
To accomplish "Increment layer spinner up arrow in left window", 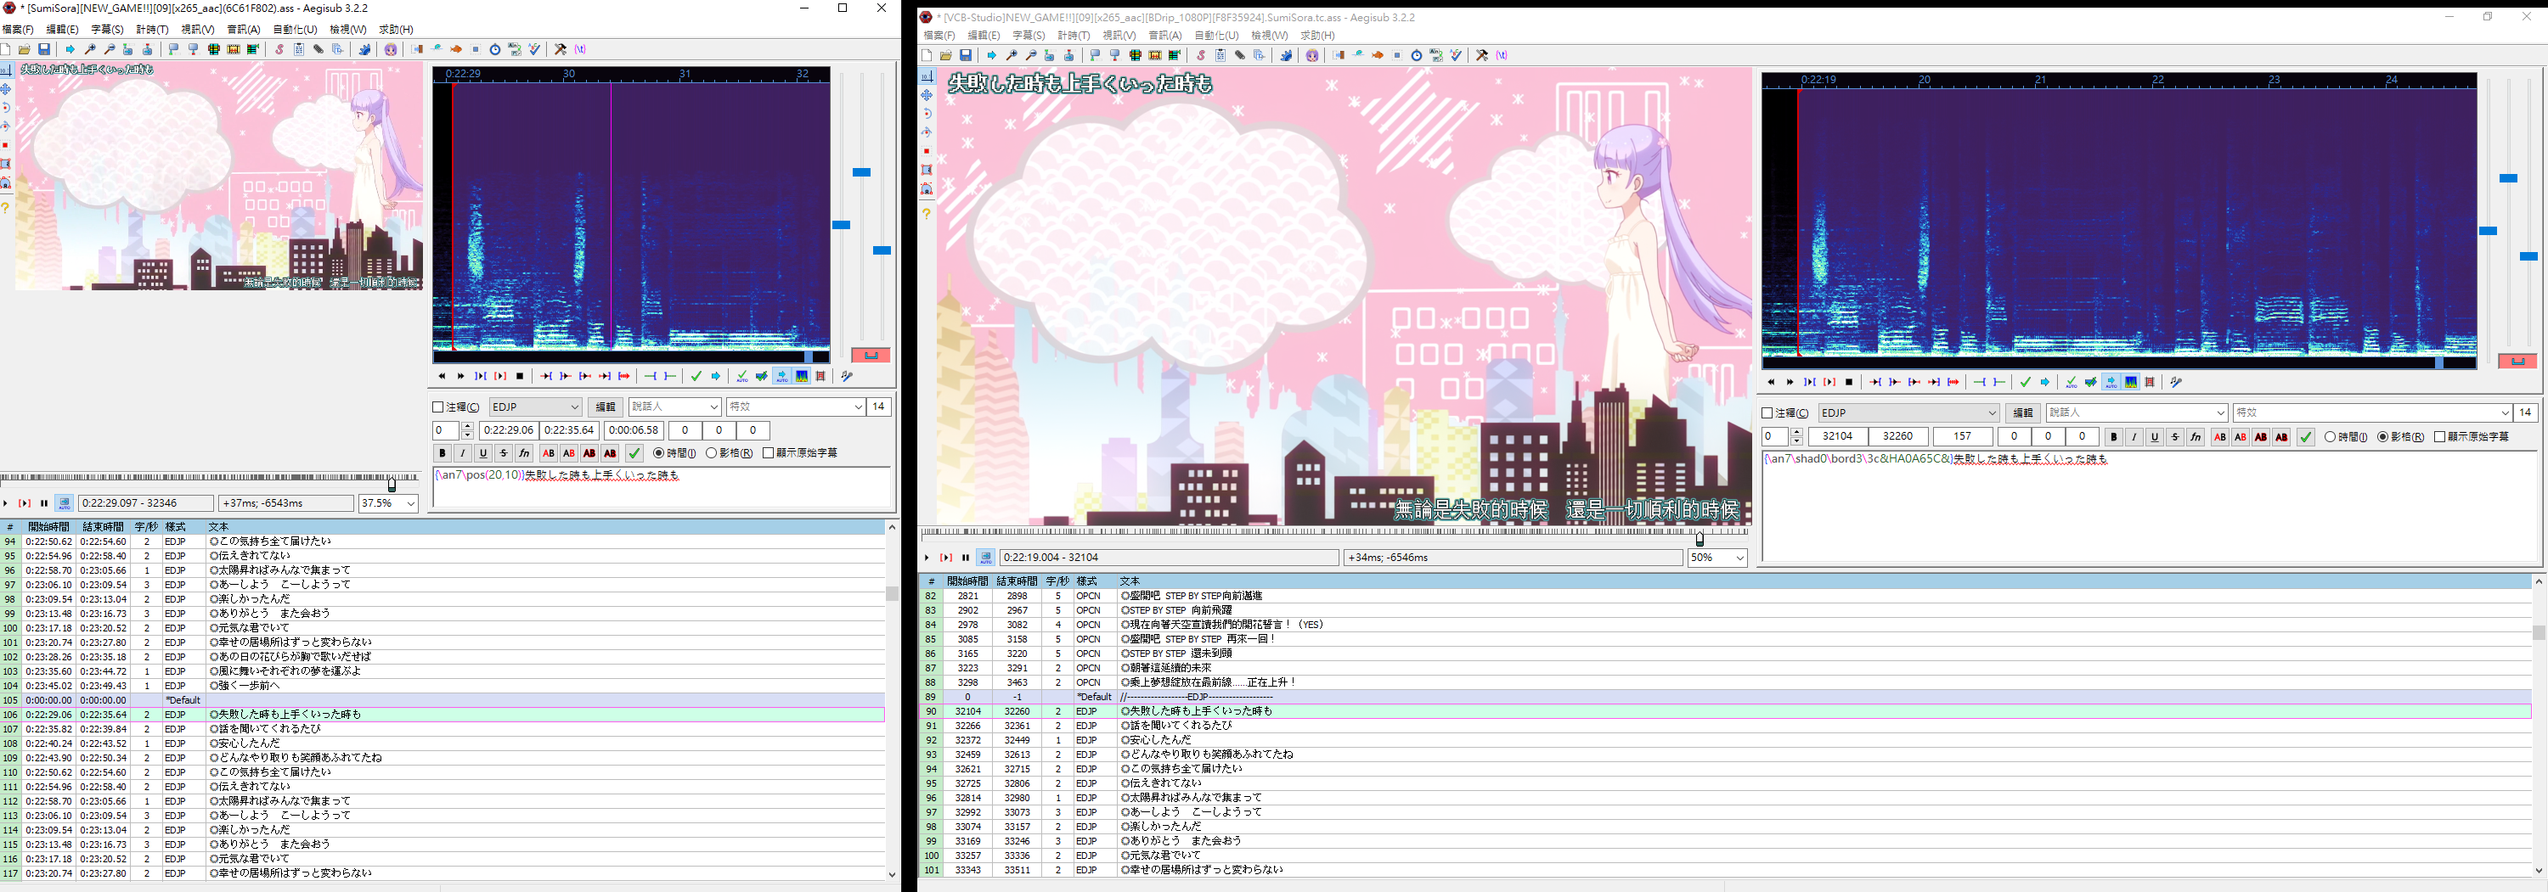I will point(467,426).
